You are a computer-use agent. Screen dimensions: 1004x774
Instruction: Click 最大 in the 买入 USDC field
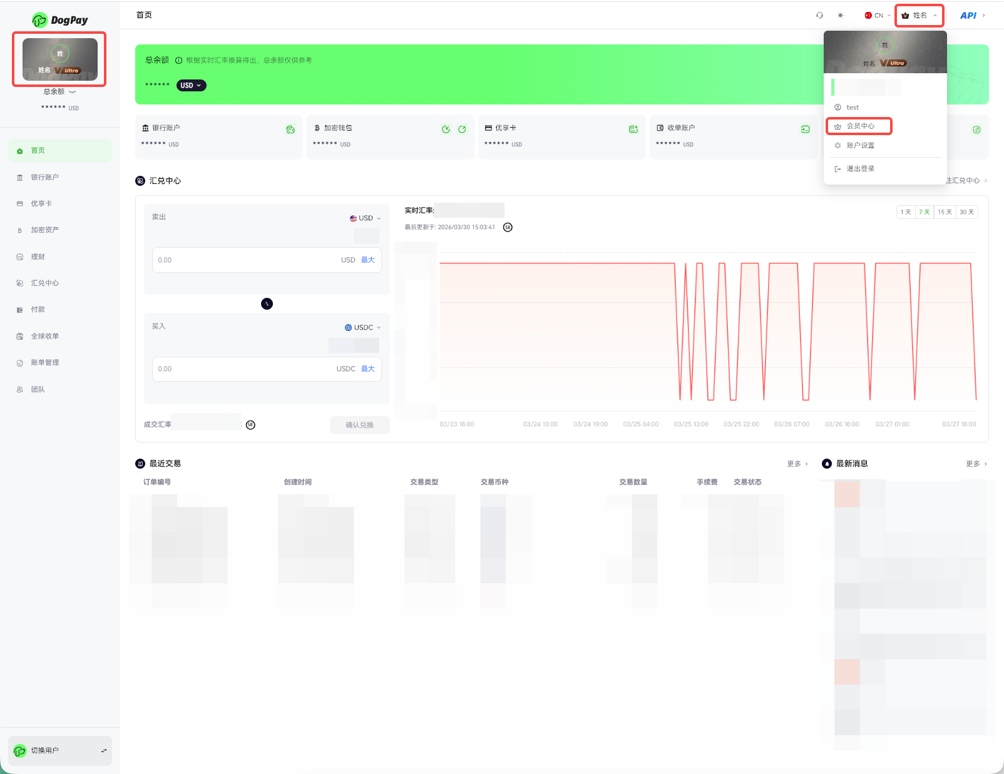368,369
